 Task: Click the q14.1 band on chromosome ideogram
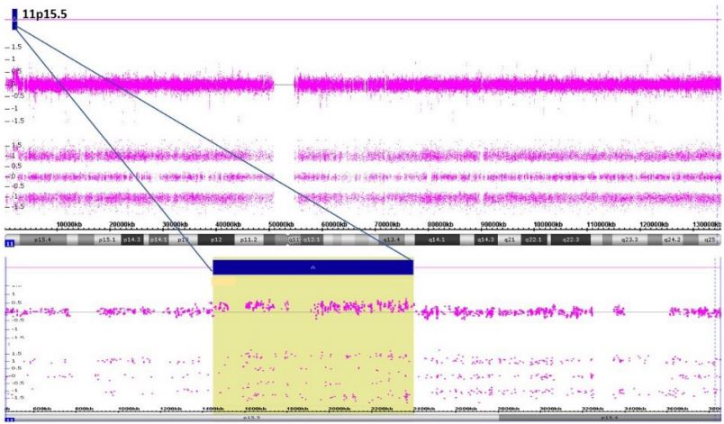coord(439,240)
